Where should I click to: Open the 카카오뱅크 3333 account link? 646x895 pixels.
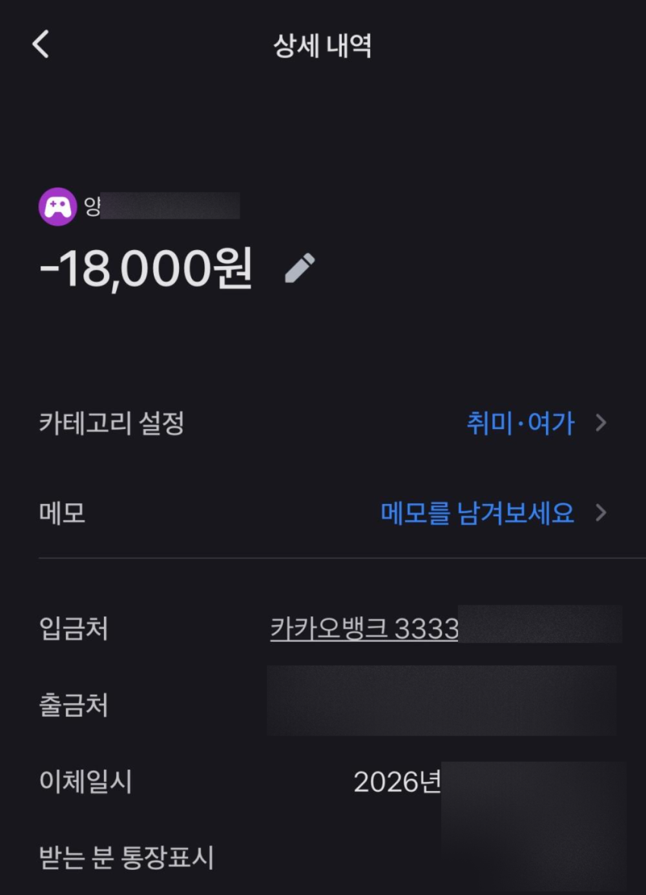coord(364,628)
